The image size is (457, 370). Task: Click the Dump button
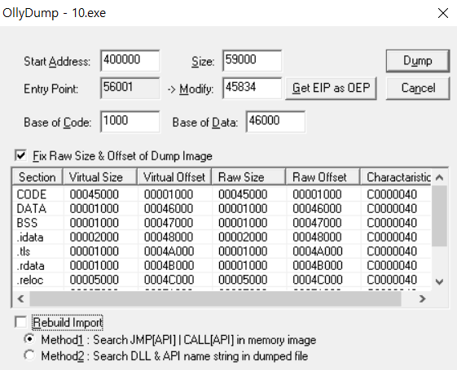tap(418, 61)
